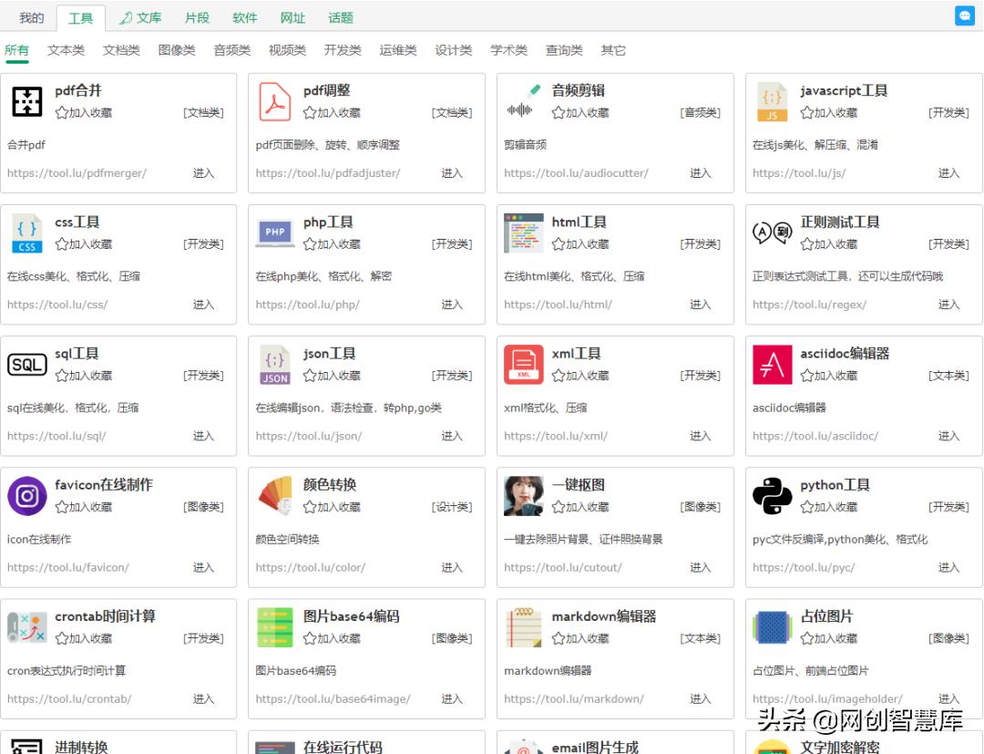Screen dimensions: 984x754
Task: Open the PHP tool via its icon
Action: [x=274, y=232]
